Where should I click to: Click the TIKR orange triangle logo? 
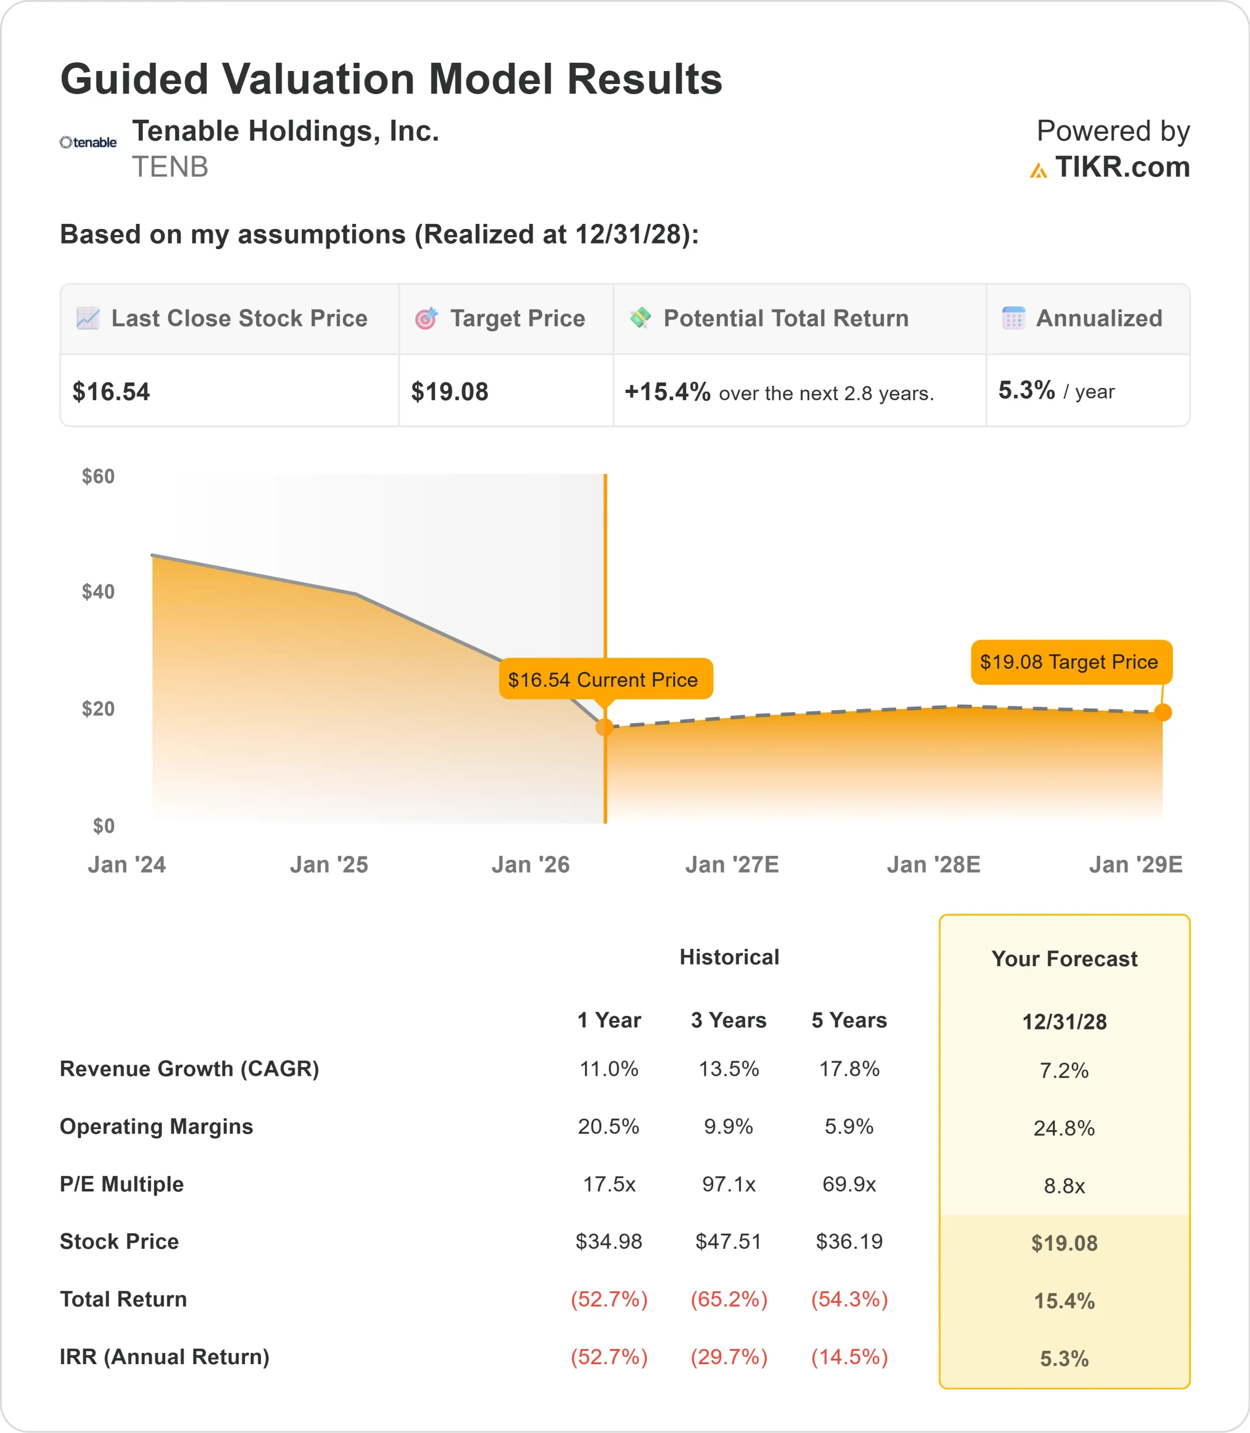pos(1038,170)
